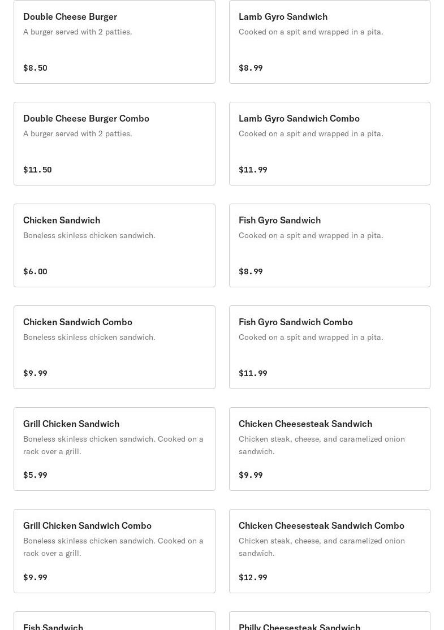Select the Lamb Gyro Sandwich card
Image resolution: width=444 pixels, height=630 pixels.
pos(329,42)
